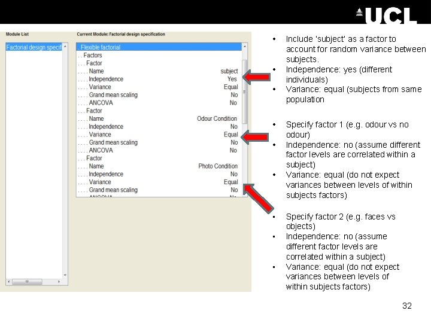Select the Factors row
The image size is (431, 323).
tap(159, 55)
